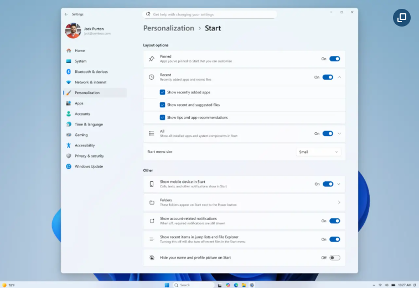Click the phone icon beside mobile device

[152, 184]
